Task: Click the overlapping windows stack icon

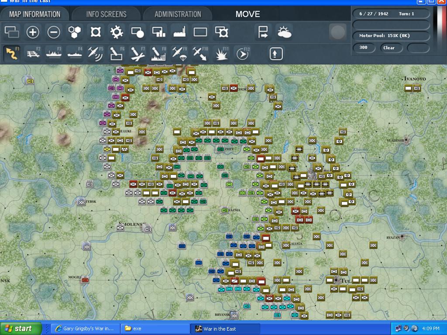Action: pyautogui.click(x=12, y=32)
